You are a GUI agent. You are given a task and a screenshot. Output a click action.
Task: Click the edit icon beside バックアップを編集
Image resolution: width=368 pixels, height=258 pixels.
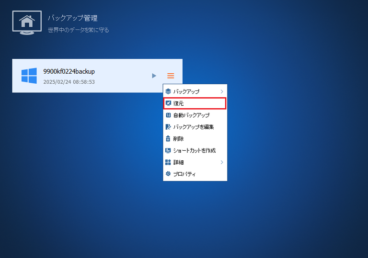pos(168,127)
